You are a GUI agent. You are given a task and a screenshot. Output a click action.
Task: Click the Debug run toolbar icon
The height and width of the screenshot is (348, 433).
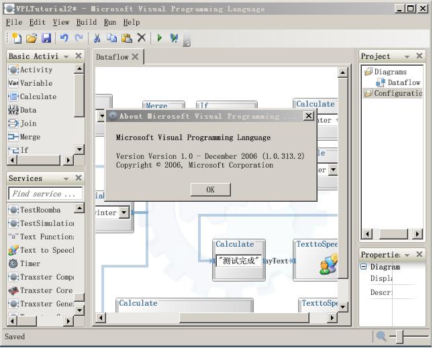(x=174, y=38)
